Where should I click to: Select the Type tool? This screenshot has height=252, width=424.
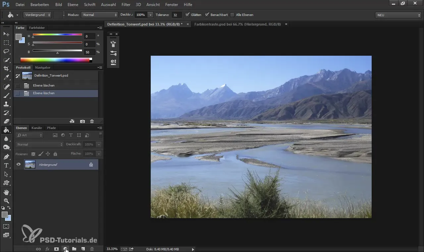(x=6, y=165)
